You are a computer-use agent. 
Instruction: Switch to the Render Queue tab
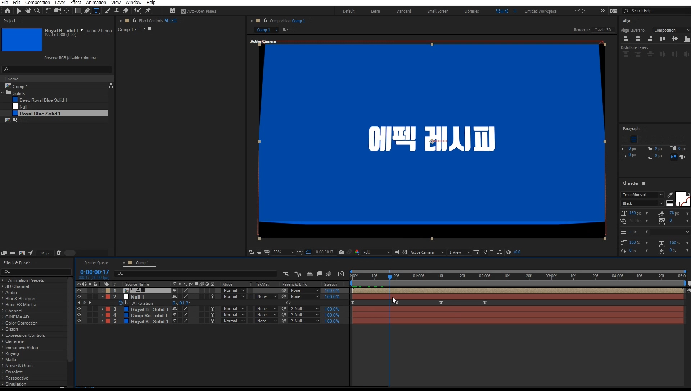[96, 263]
